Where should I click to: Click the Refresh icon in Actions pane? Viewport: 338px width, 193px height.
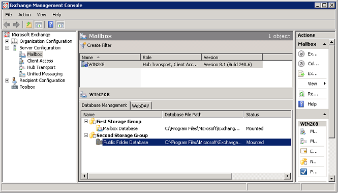[301, 94]
